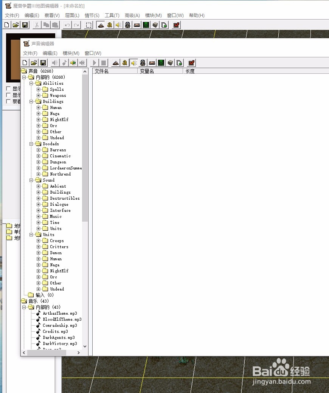Click Save map icon in main editor toolbar
The height and width of the screenshot is (393, 329).
[x=25, y=25]
